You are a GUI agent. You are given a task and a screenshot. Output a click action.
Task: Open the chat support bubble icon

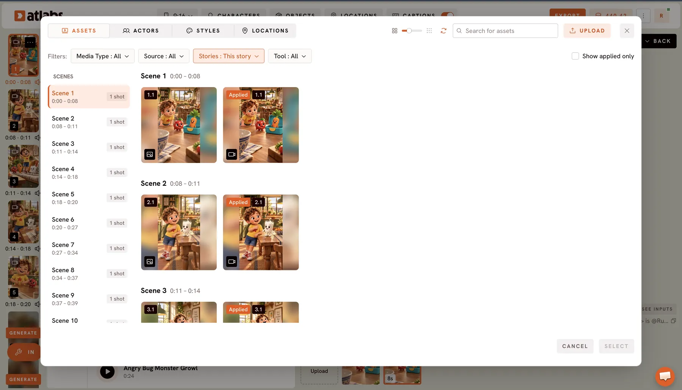(x=665, y=376)
